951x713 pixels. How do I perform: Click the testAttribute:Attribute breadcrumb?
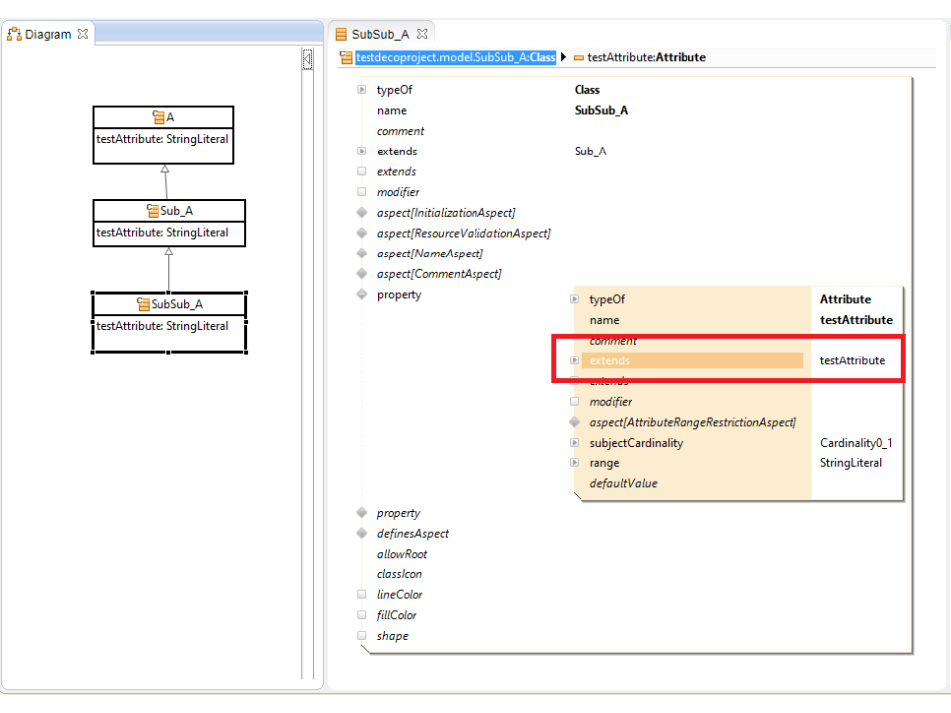(646, 57)
